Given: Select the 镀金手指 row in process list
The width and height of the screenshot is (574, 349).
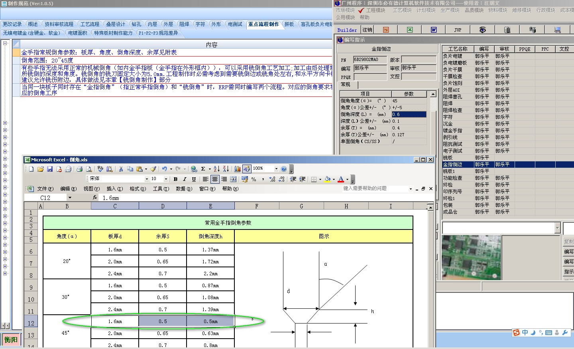Looking at the screenshot, I should click(453, 131).
